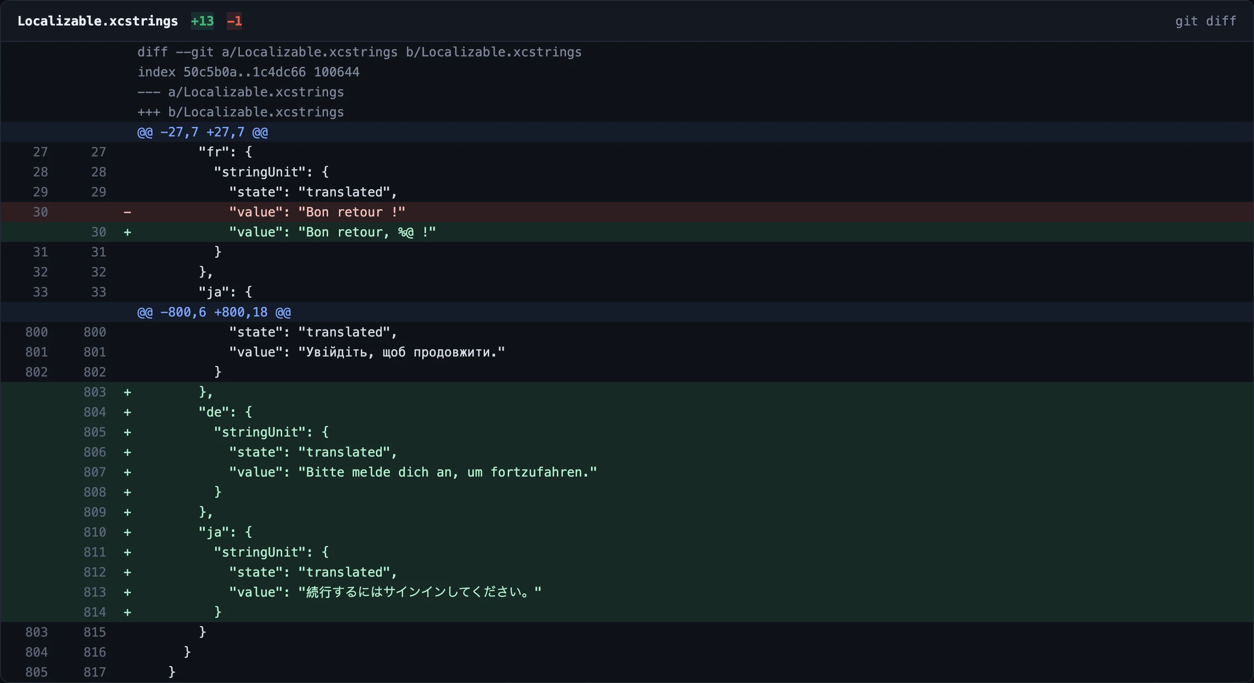The width and height of the screenshot is (1254, 683).
Task: Click the '"fr": {' line
Action: [x=627, y=152]
